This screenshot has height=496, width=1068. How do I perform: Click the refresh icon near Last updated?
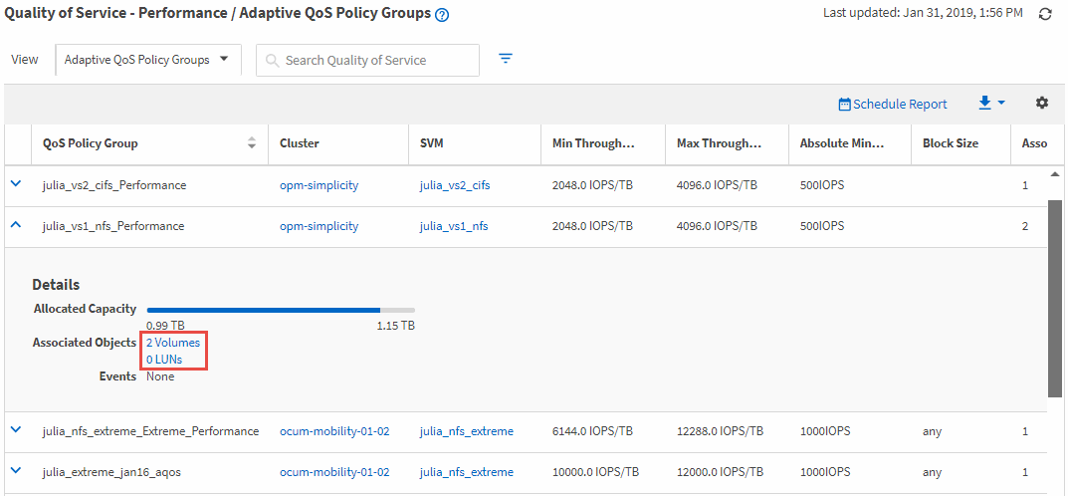click(1045, 14)
